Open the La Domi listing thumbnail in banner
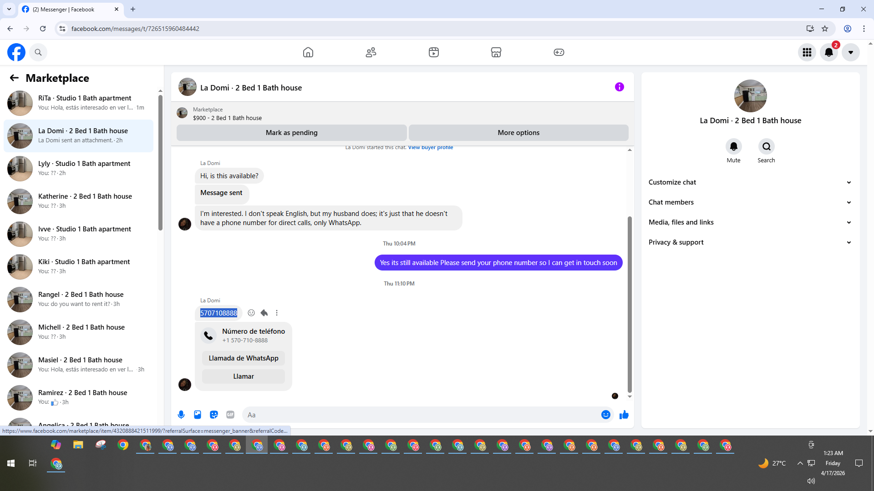874x491 pixels. [182, 113]
